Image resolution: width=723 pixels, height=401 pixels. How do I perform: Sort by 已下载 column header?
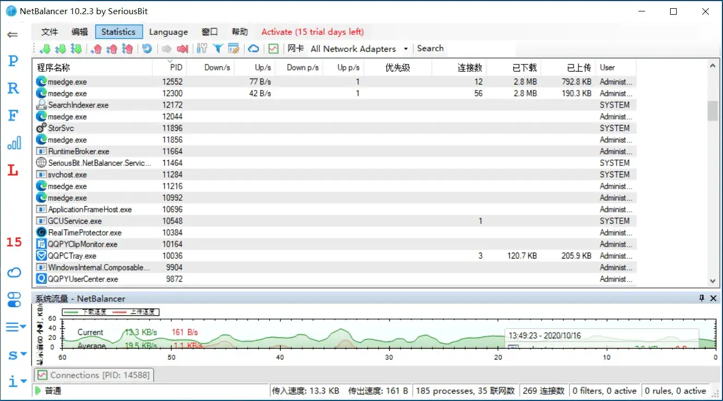513,68
